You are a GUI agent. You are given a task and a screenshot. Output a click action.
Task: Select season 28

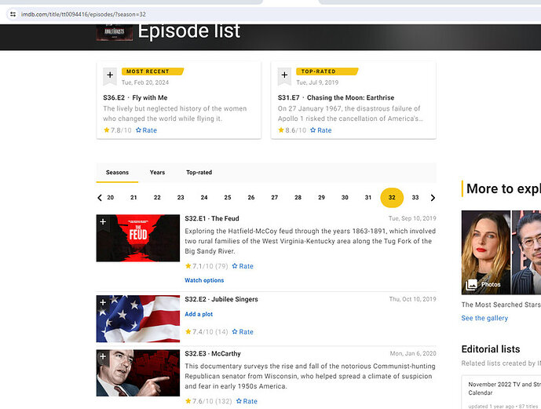point(298,198)
